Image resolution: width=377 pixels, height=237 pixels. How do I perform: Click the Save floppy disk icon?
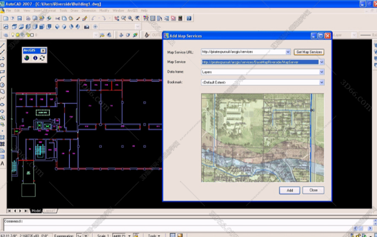pos(20,18)
